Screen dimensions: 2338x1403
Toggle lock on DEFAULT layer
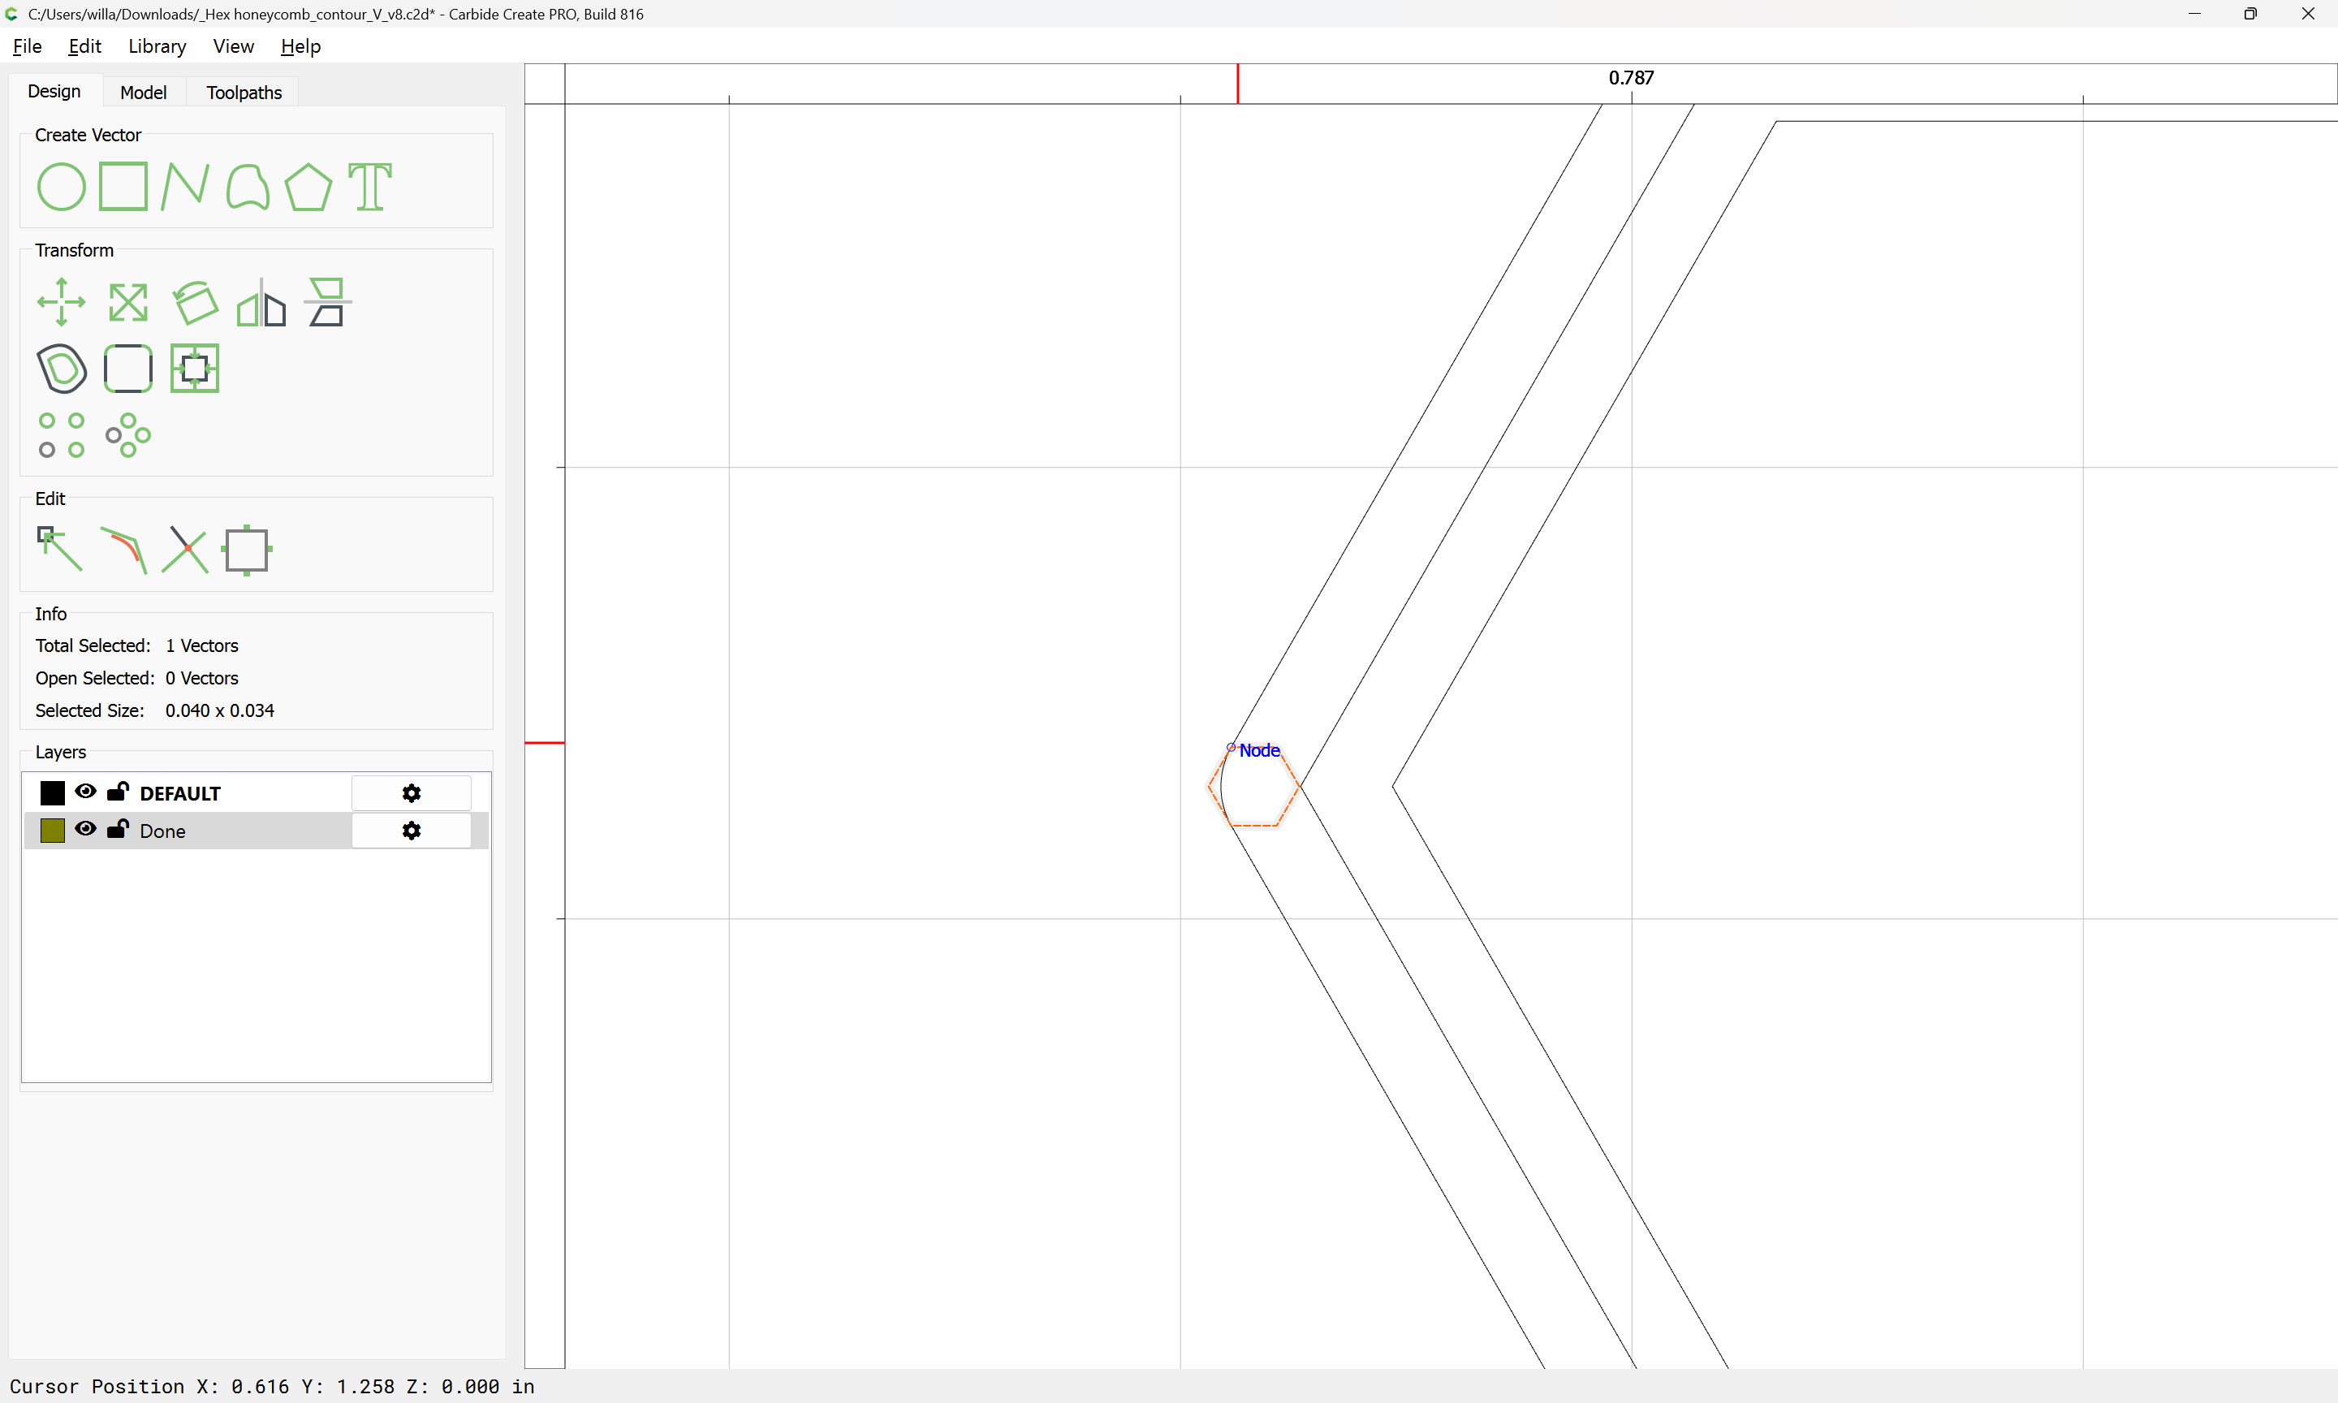coord(117,792)
